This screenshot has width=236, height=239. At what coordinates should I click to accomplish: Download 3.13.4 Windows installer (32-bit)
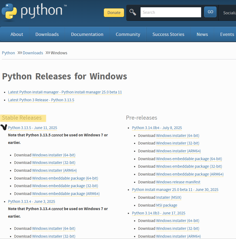click(54, 236)
